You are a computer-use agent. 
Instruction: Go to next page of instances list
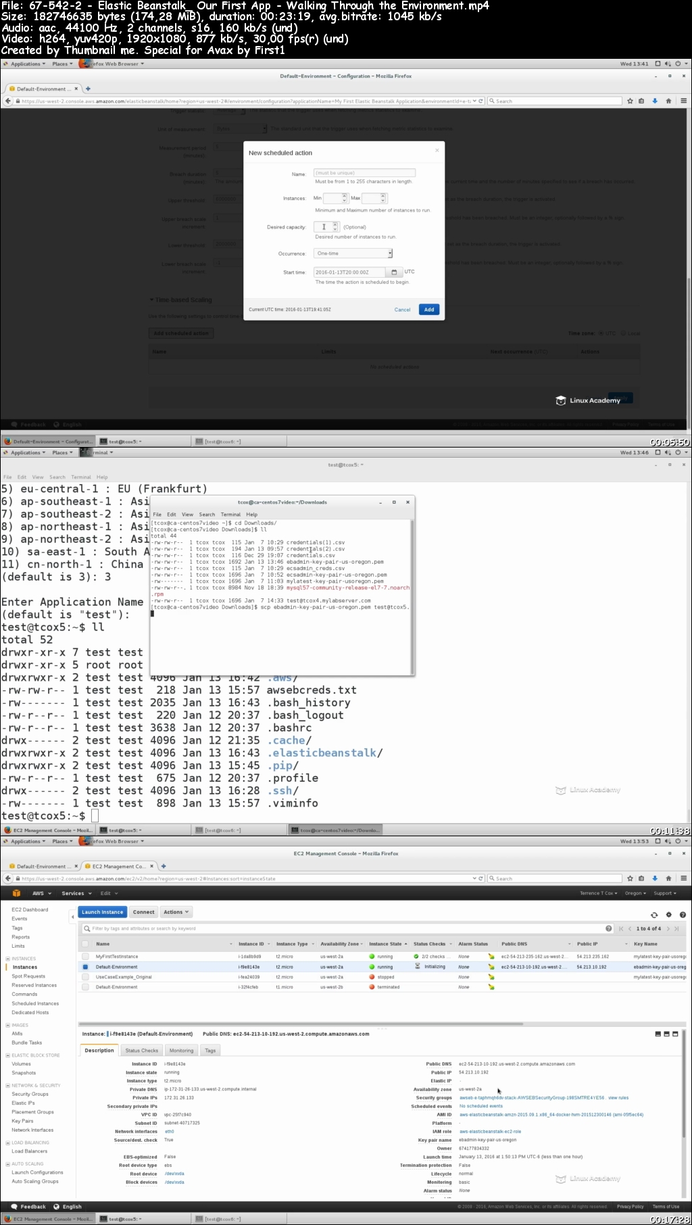(x=668, y=928)
